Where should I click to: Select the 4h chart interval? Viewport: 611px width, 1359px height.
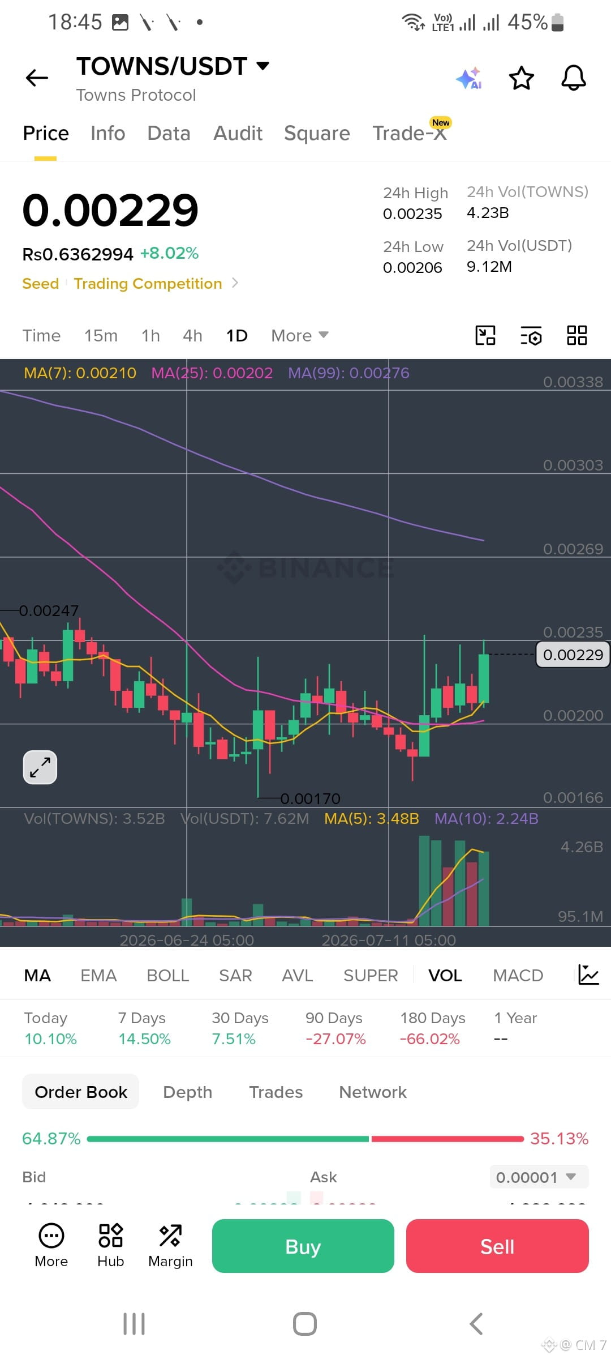(192, 335)
